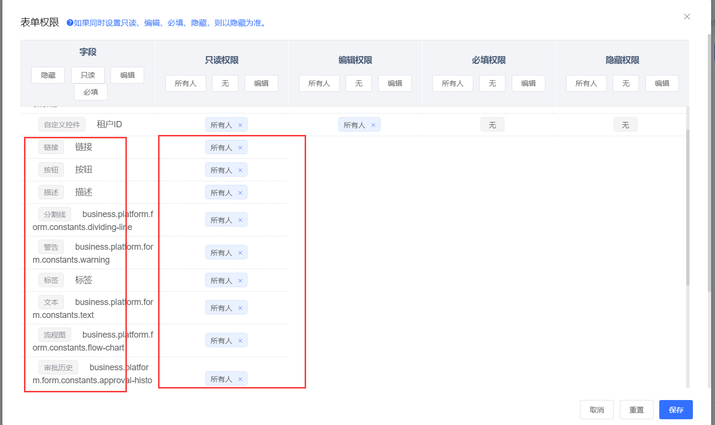
Task: Open 无 selector in 租户ID 必填权限 cell
Action: coord(492,125)
